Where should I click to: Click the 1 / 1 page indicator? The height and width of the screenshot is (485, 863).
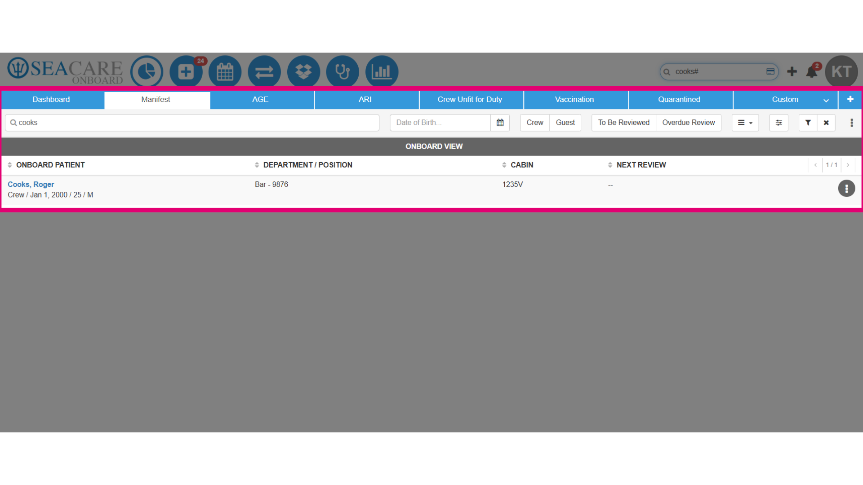[x=832, y=165]
